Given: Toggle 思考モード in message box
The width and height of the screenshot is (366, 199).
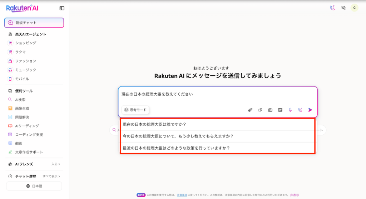Looking at the screenshot, I should [x=135, y=110].
